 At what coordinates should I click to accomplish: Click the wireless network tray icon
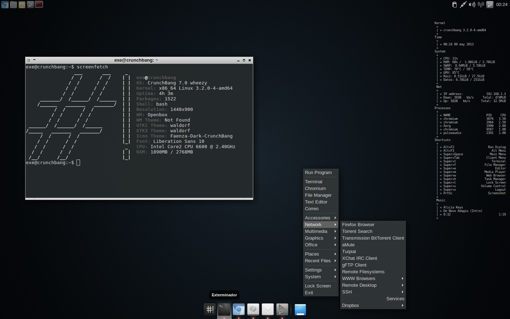coord(481,5)
